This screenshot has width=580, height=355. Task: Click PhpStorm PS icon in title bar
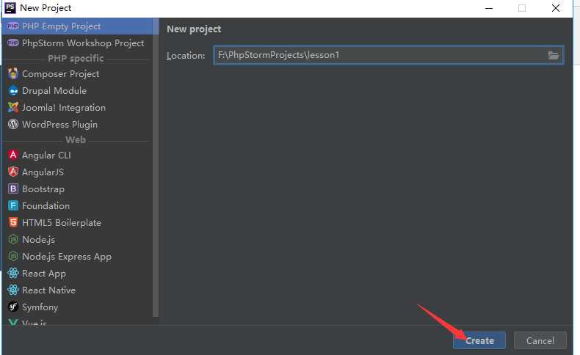tap(10, 8)
